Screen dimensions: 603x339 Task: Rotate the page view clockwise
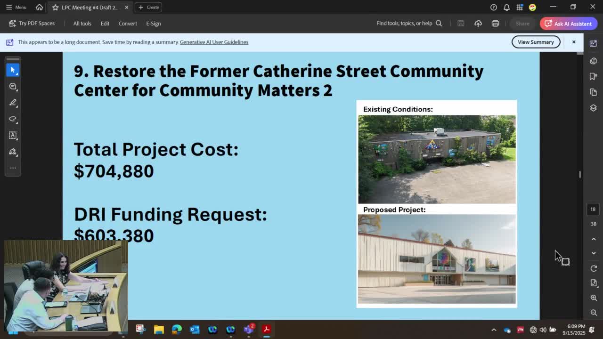pyautogui.click(x=594, y=268)
